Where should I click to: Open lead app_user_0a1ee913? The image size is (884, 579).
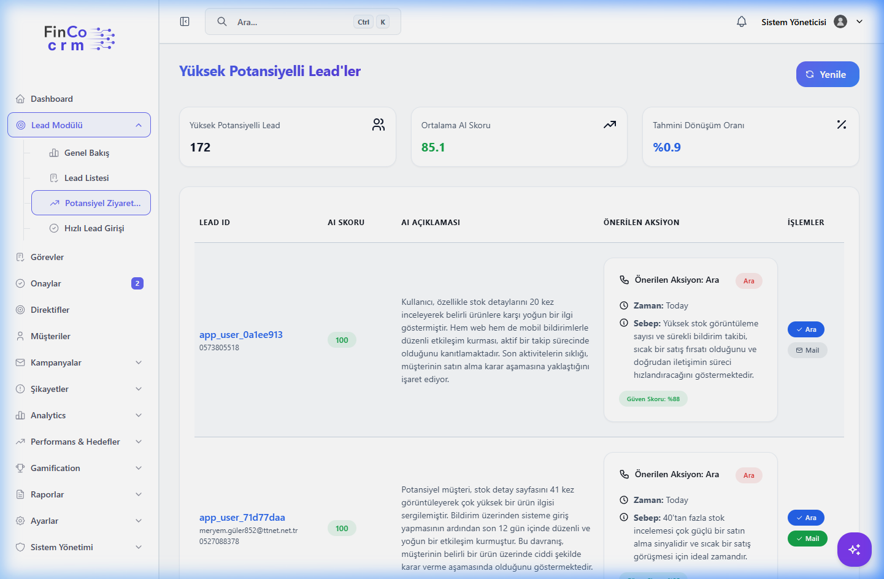point(241,335)
